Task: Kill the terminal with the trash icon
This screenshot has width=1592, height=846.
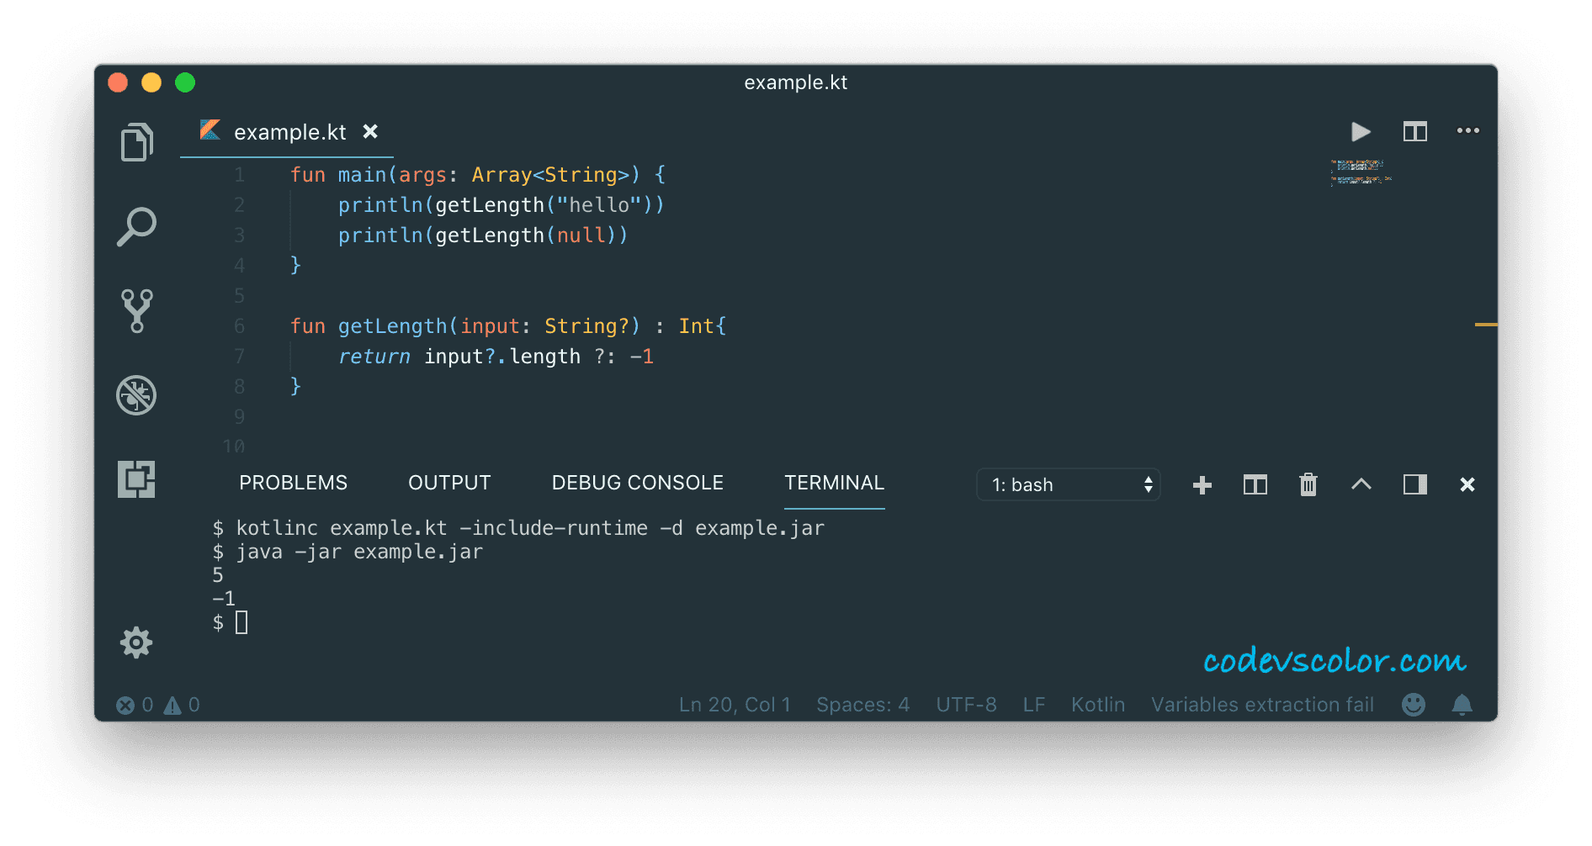Action: click(1308, 484)
